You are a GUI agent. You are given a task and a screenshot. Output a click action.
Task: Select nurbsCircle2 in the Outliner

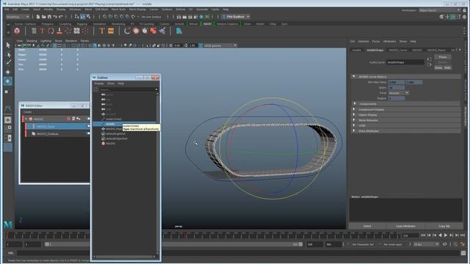pyautogui.click(x=113, y=119)
